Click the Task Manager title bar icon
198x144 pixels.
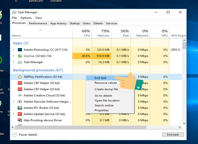(14, 12)
